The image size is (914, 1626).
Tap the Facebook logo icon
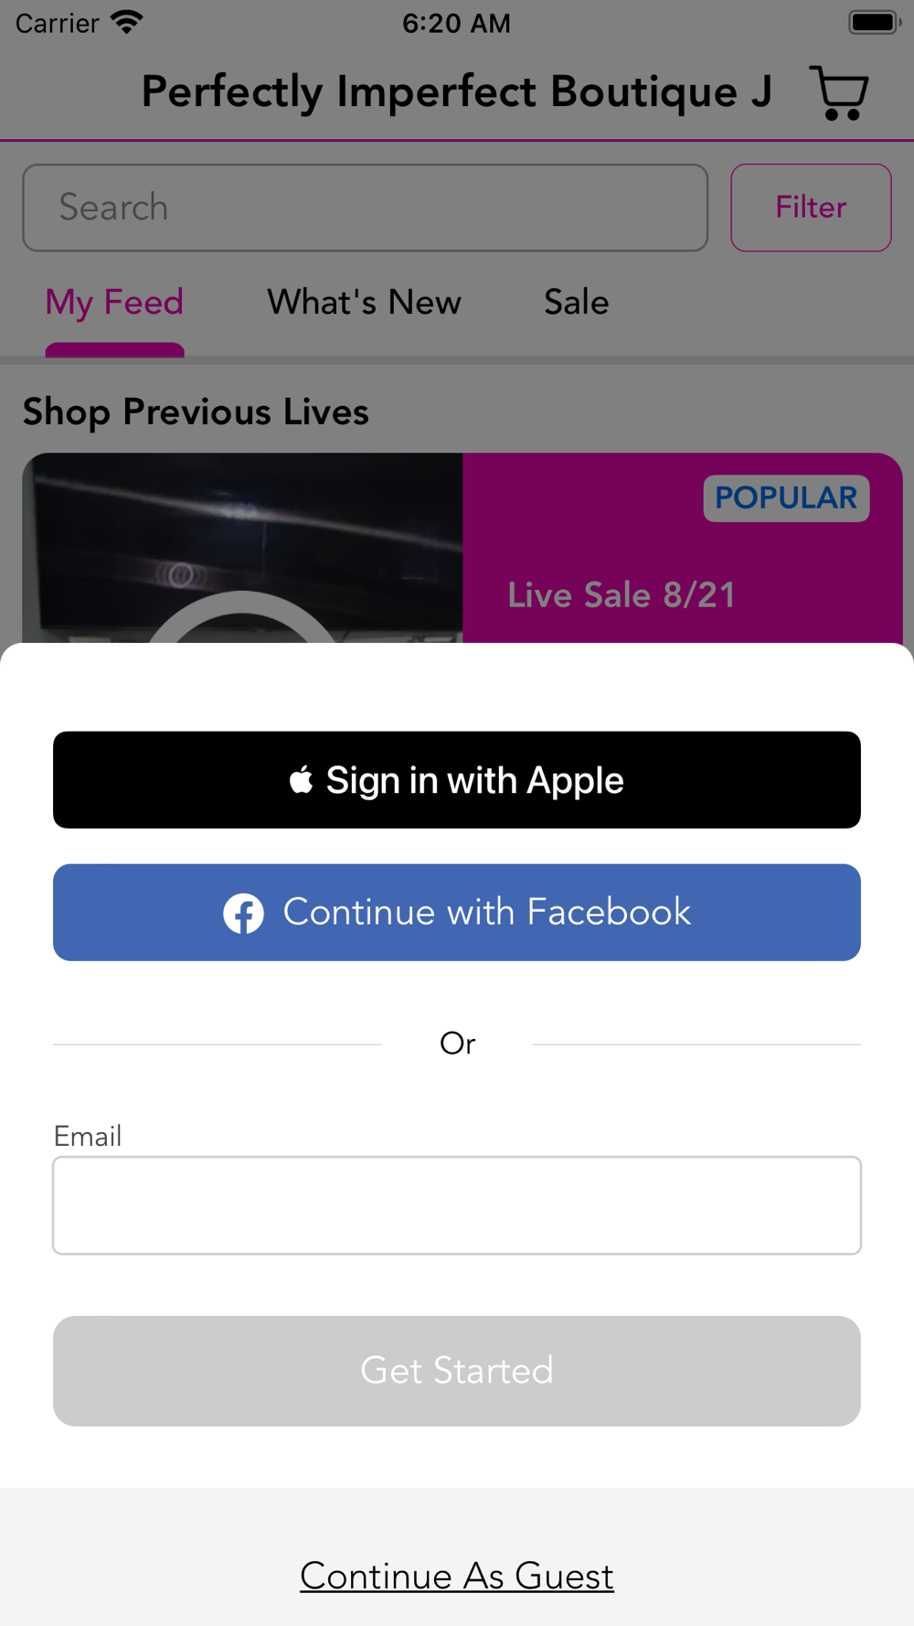pyautogui.click(x=244, y=913)
